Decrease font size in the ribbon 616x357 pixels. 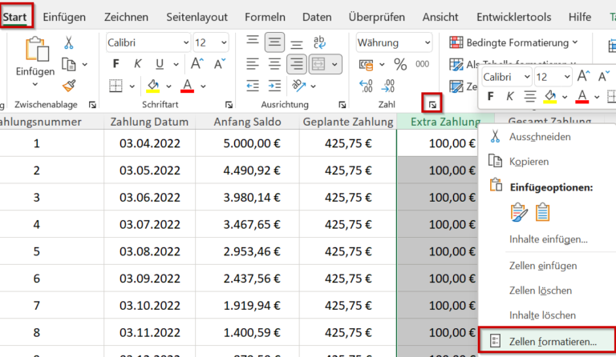pyautogui.click(x=220, y=63)
